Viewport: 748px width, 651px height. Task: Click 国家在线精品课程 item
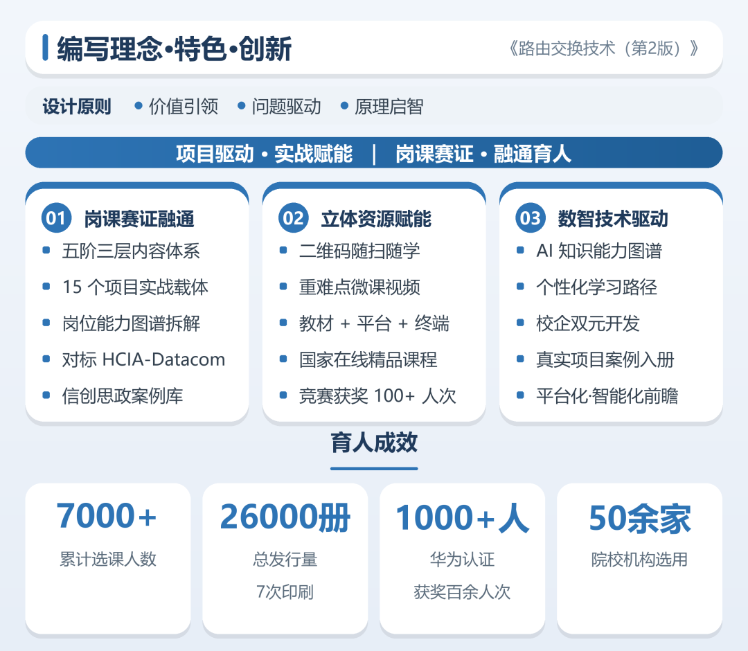pos(368,359)
